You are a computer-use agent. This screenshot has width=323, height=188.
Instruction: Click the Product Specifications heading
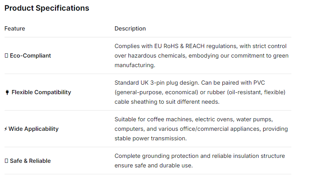47,8
